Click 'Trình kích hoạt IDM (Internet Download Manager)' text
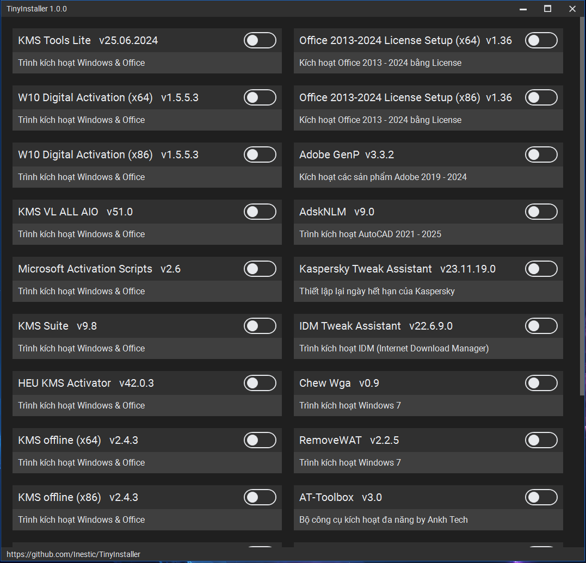This screenshot has width=586, height=563. coord(394,349)
